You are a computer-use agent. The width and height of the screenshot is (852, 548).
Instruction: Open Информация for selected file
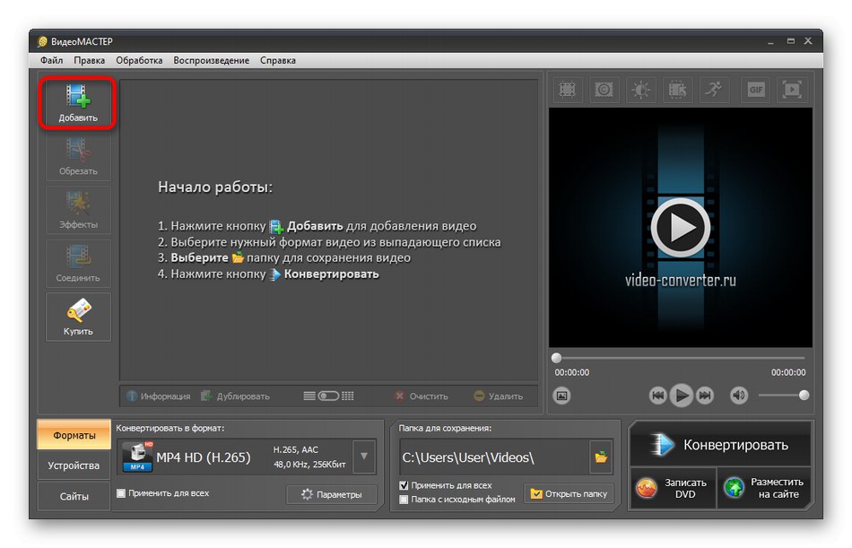coord(159,396)
